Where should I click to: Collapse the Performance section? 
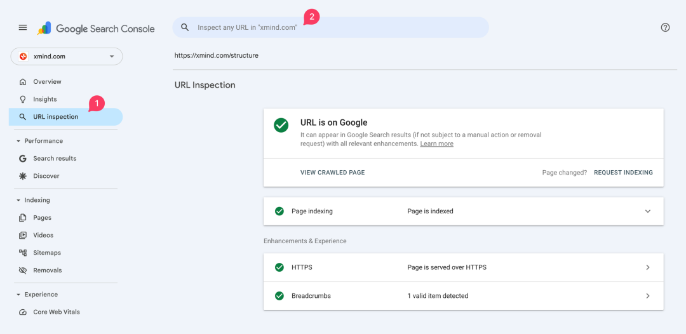(18, 141)
